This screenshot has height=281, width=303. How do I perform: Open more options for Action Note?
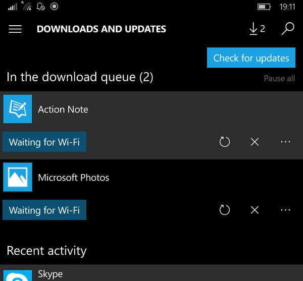[285, 142]
